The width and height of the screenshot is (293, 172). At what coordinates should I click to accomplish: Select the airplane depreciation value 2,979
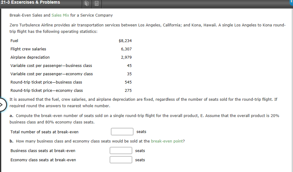pyautogui.click(x=126, y=57)
